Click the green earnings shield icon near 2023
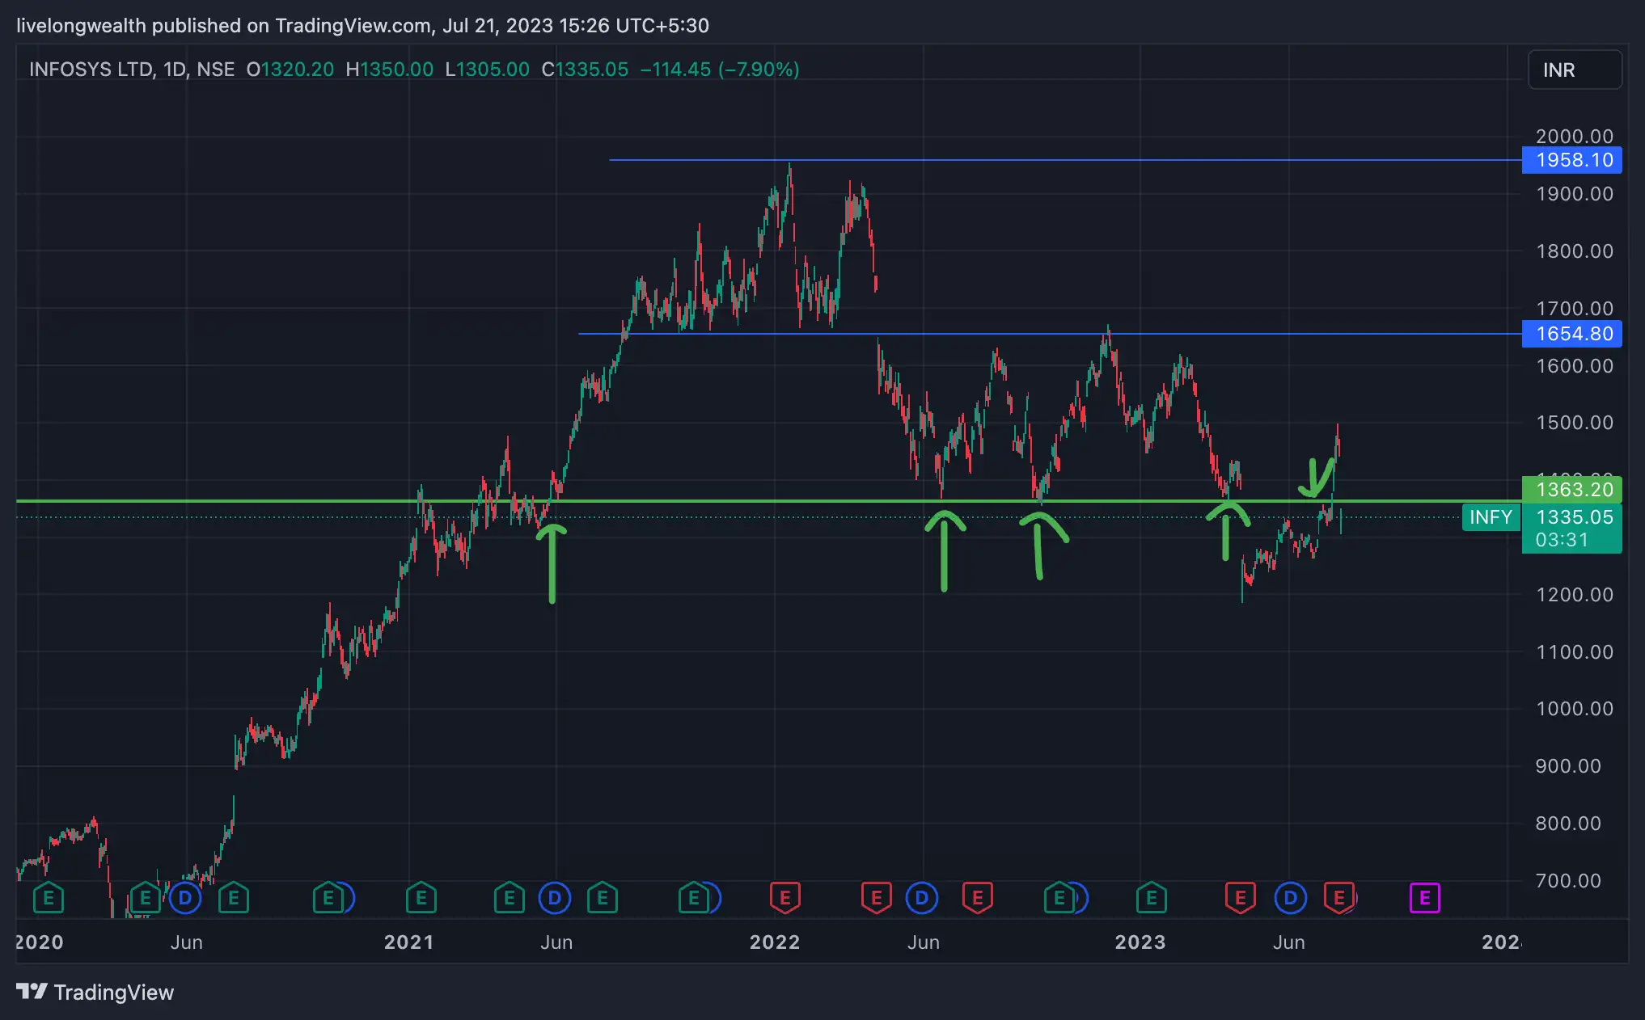The height and width of the screenshot is (1020, 1645). pos(1151,898)
